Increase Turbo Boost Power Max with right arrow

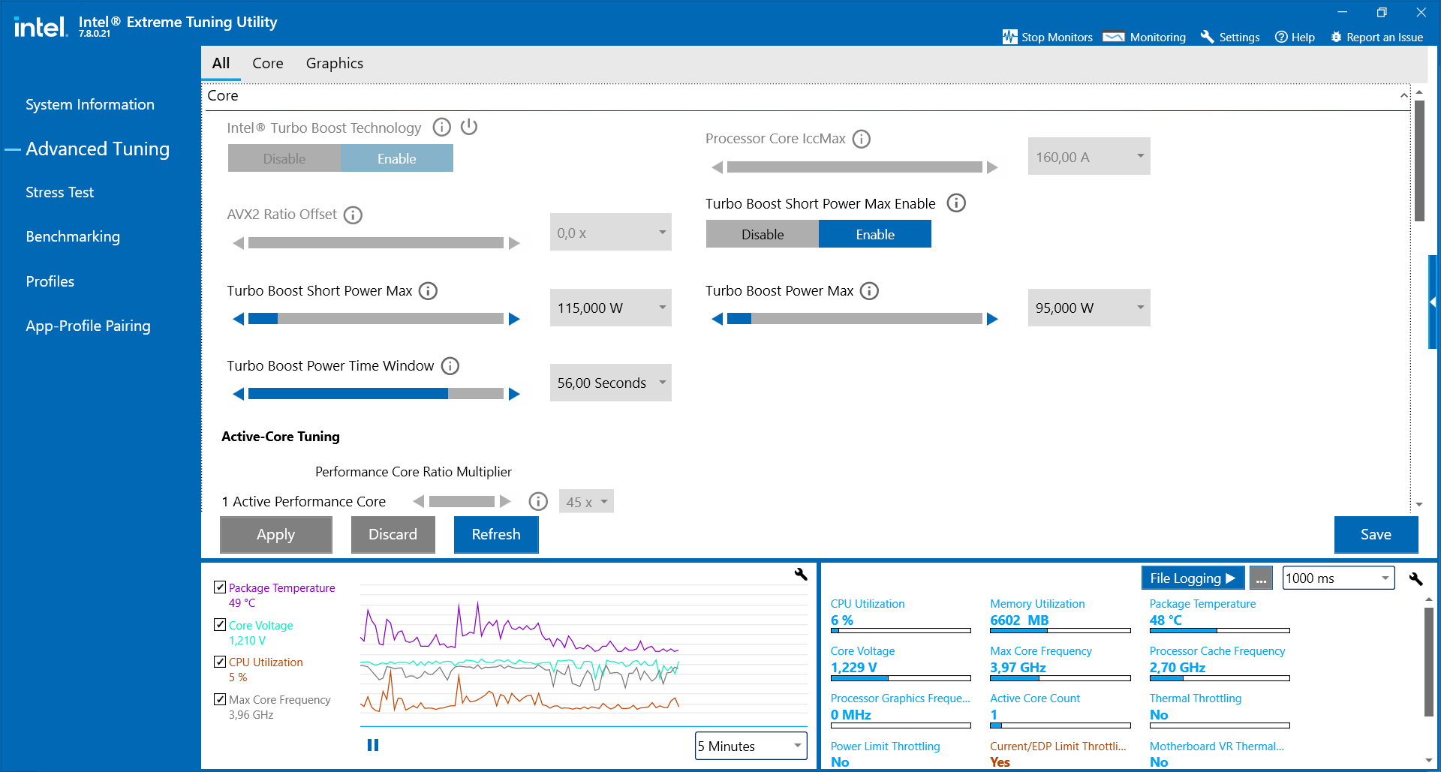click(992, 319)
